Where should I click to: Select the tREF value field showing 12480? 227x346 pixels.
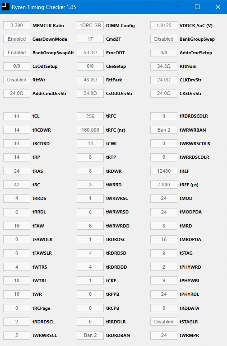coord(164,171)
